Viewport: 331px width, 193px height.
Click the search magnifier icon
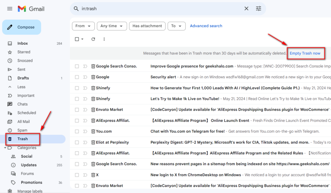pyautogui.click(x=76, y=9)
